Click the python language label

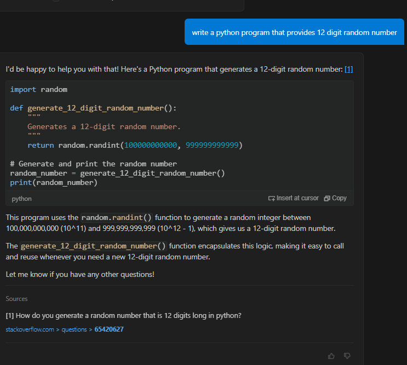(x=21, y=199)
